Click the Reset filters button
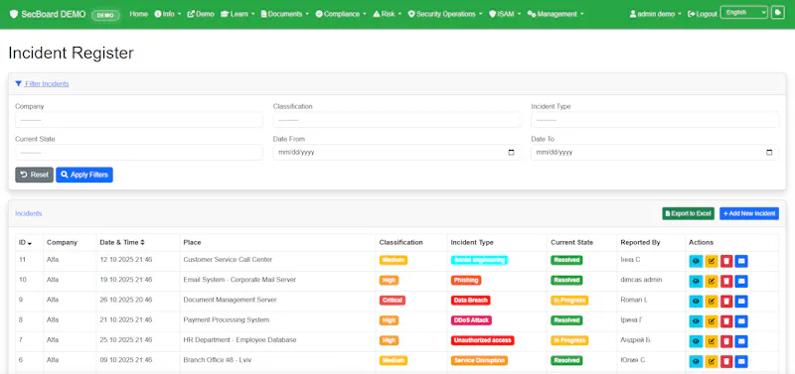Viewport: 795px width, 374px height. (x=34, y=175)
